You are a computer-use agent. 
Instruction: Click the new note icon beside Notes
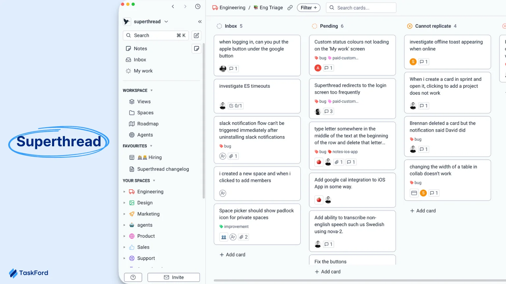(196, 49)
